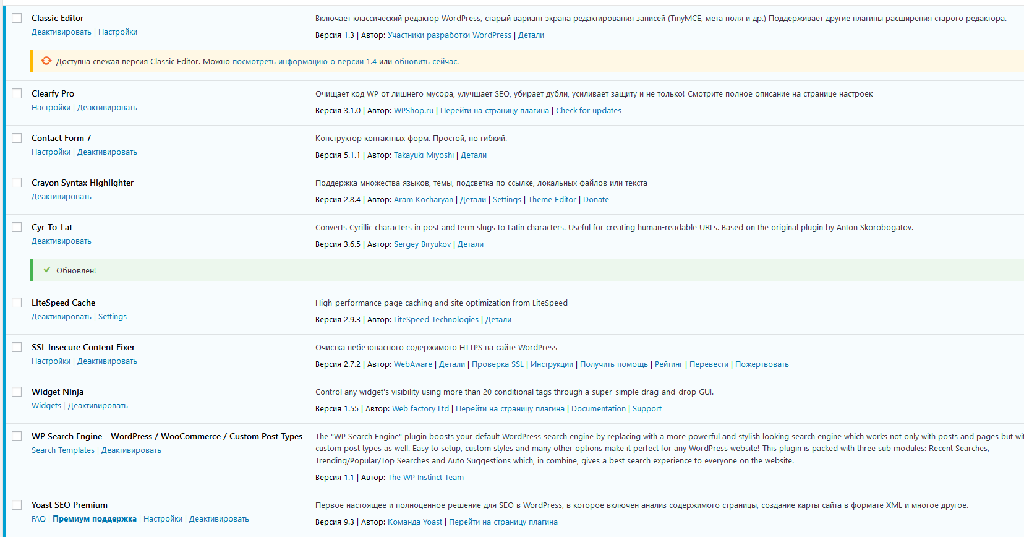Open The WP Instinct Team link
The width and height of the screenshot is (1024, 537).
click(x=425, y=478)
